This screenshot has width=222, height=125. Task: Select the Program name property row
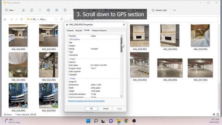coord(94,68)
